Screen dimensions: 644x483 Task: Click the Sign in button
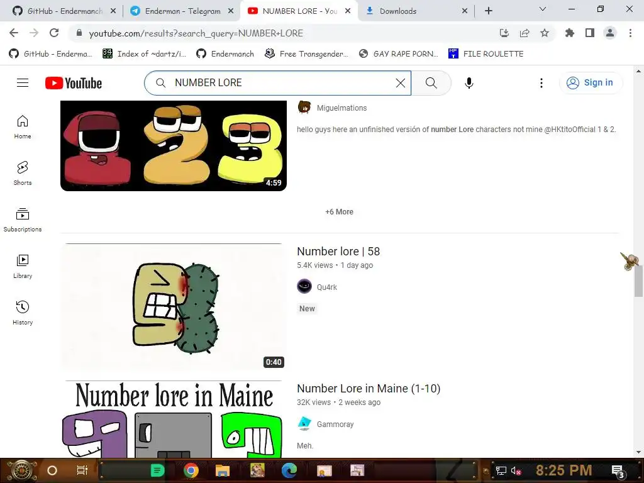pyautogui.click(x=591, y=83)
